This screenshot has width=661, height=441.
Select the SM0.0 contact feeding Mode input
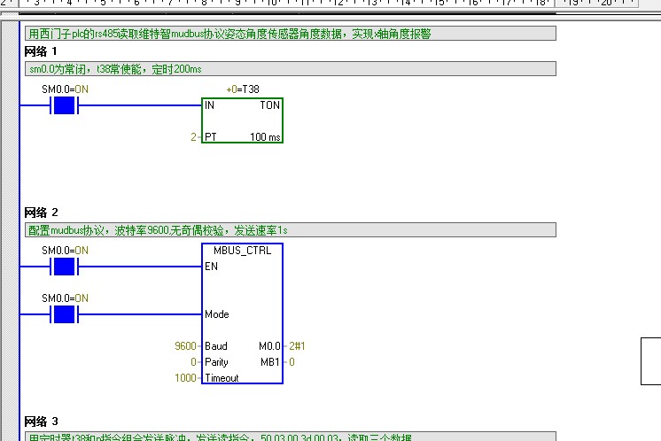(x=64, y=314)
